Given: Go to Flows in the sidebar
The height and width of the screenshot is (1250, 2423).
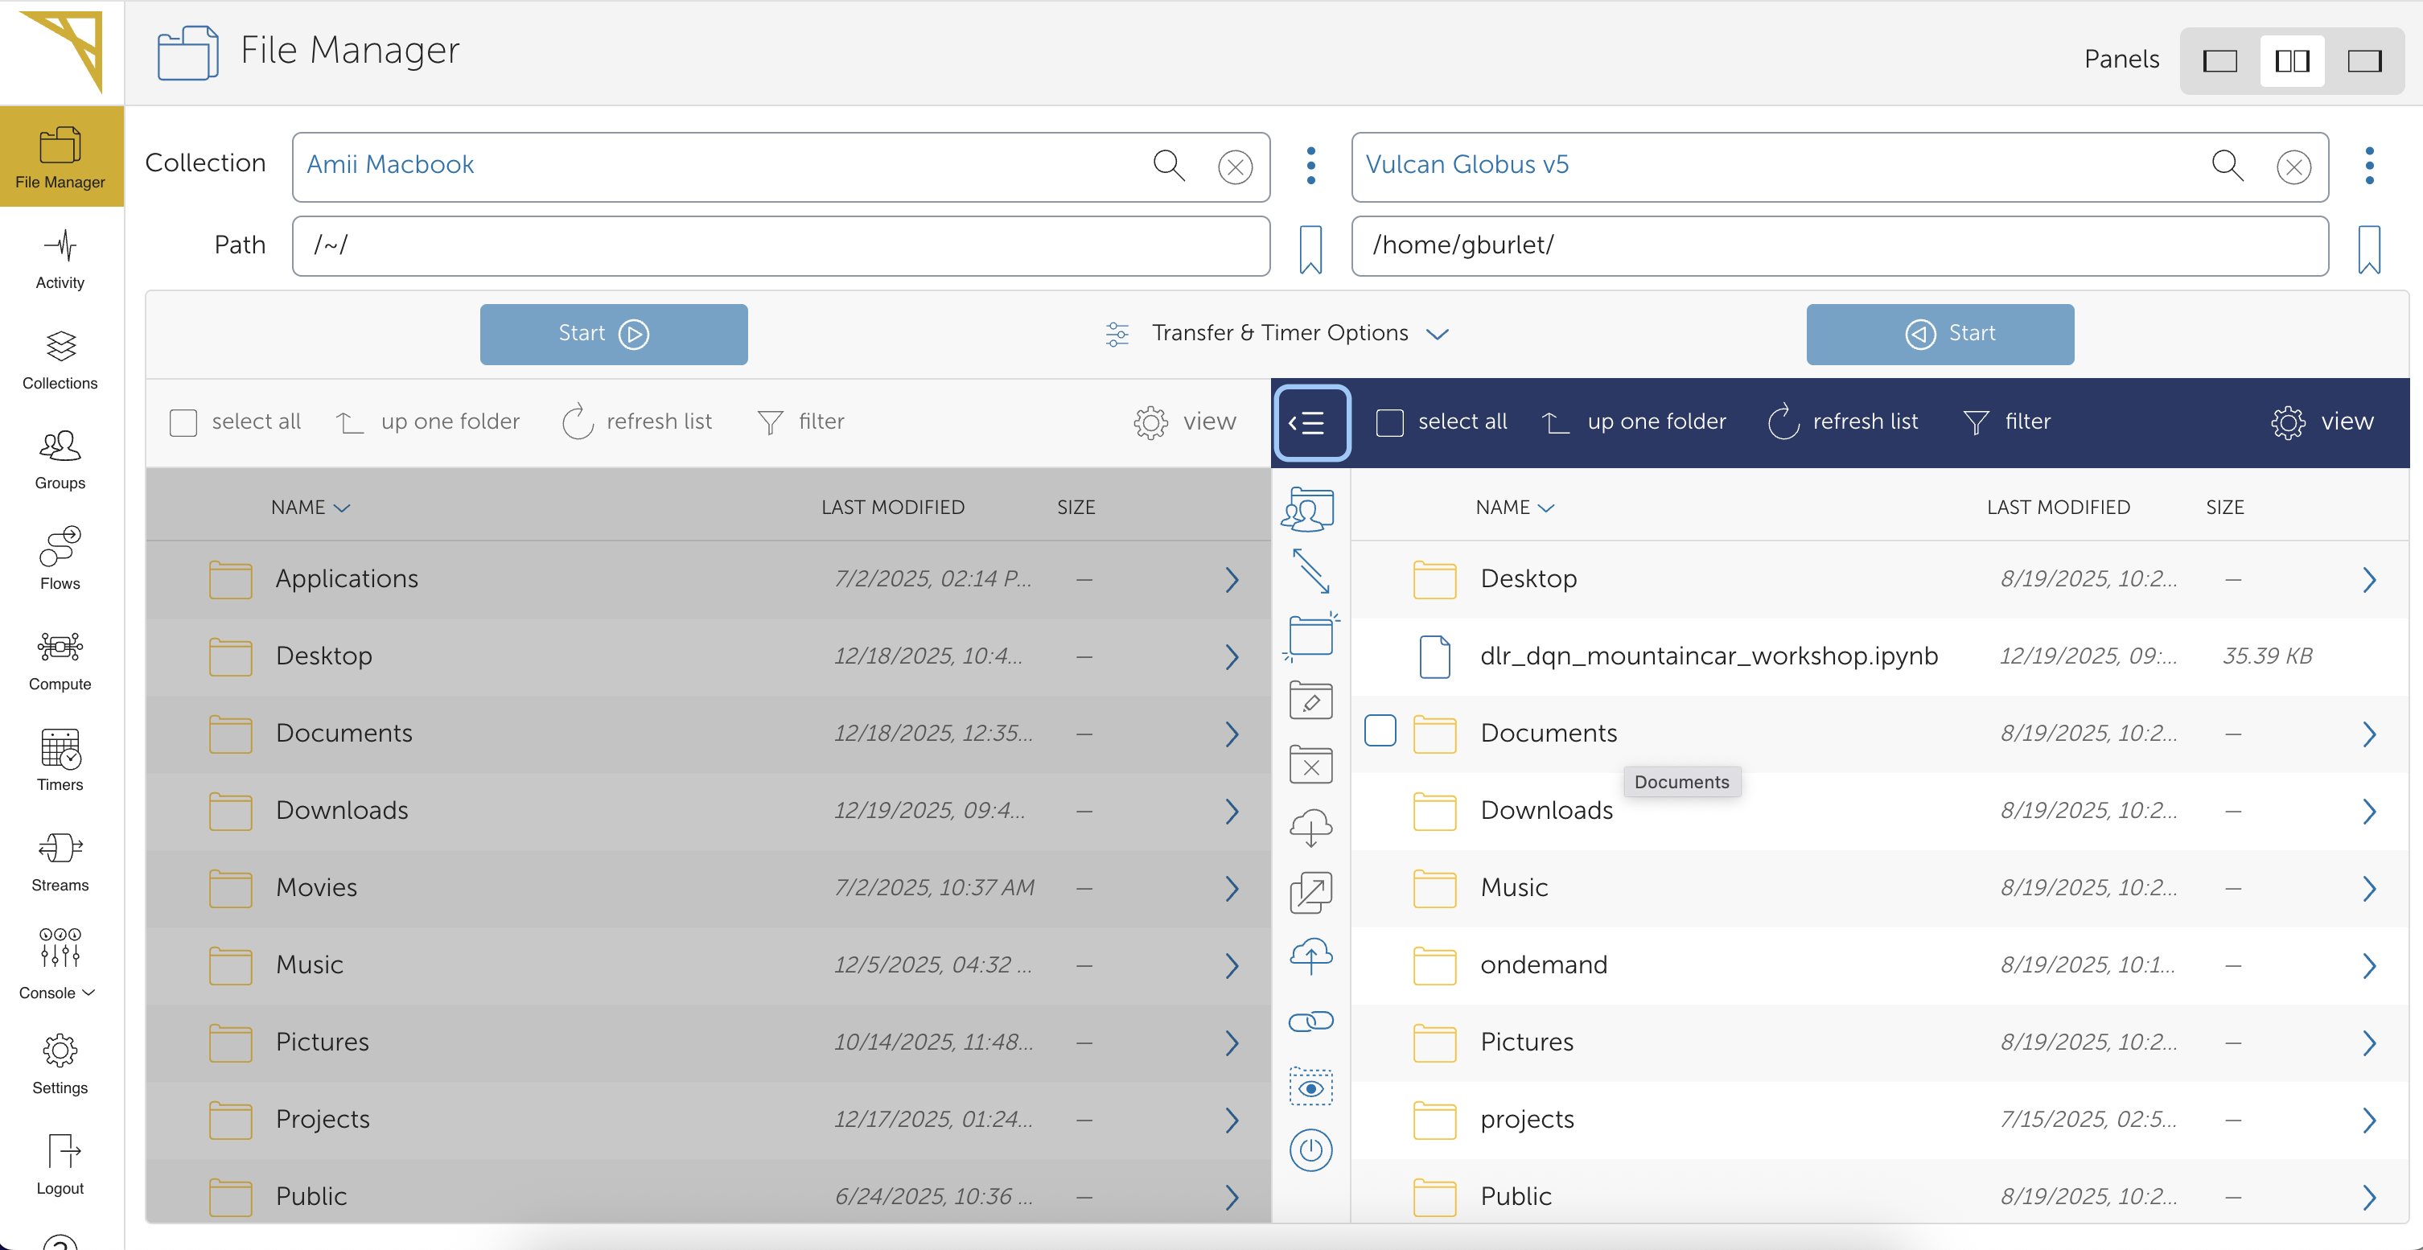Looking at the screenshot, I should (x=60, y=559).
